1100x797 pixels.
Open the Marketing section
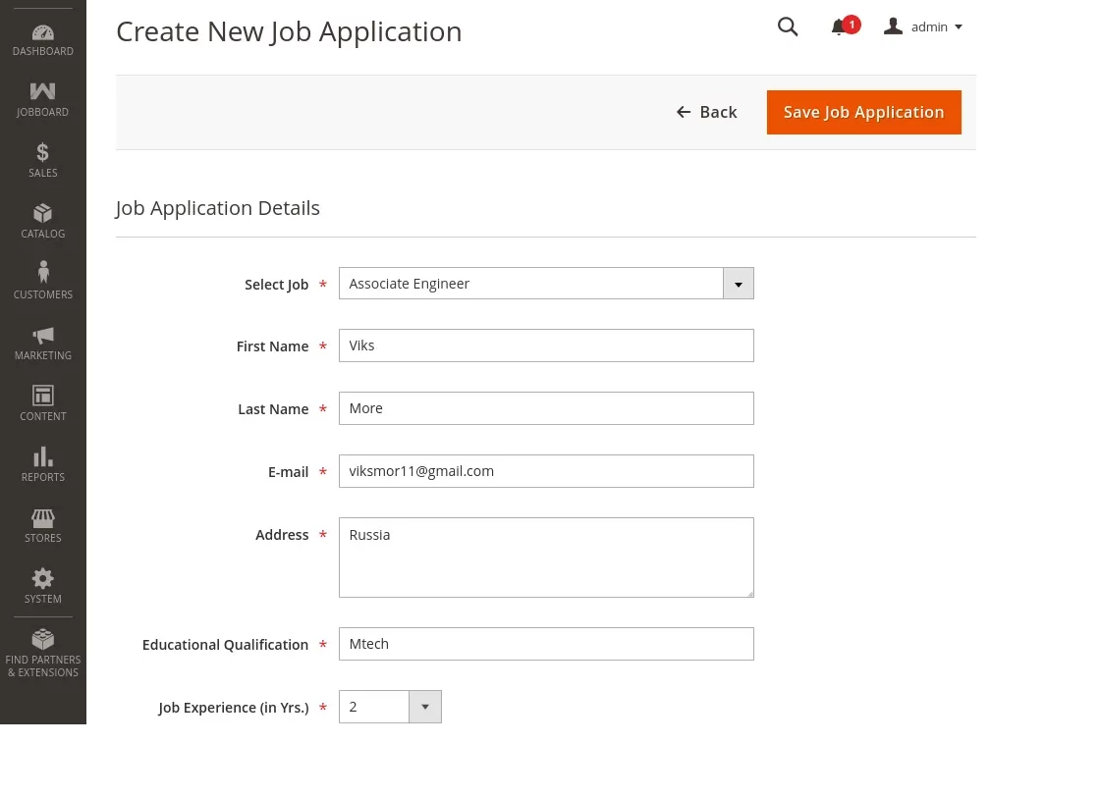pyautogui.click(x=42, y=343)
